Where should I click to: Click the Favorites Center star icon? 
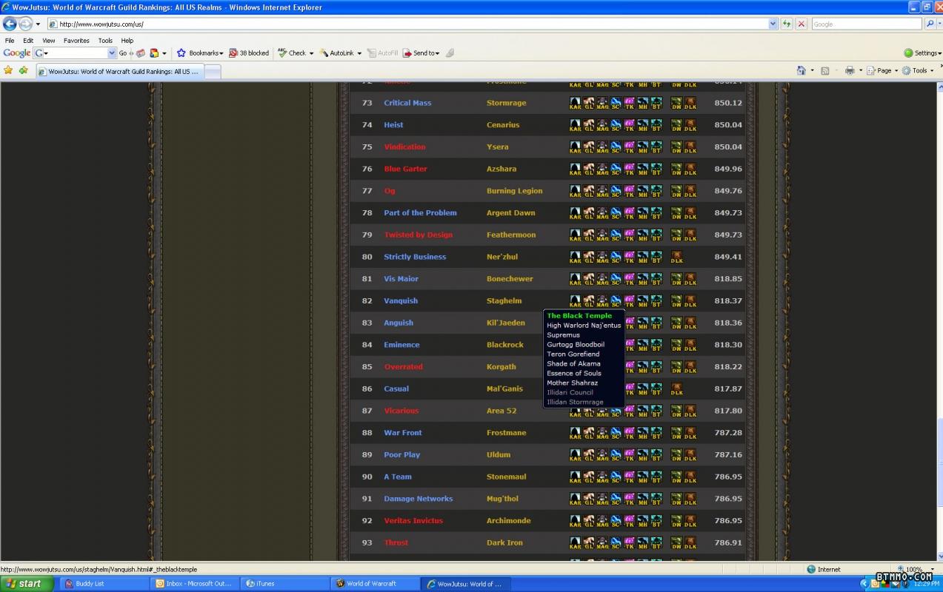tap(9, 71)
